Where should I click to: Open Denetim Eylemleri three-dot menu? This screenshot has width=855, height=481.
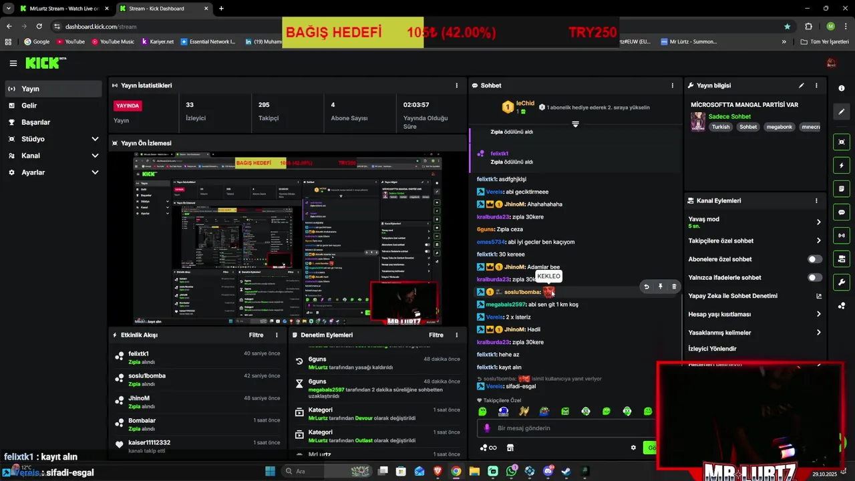point(457,335)
